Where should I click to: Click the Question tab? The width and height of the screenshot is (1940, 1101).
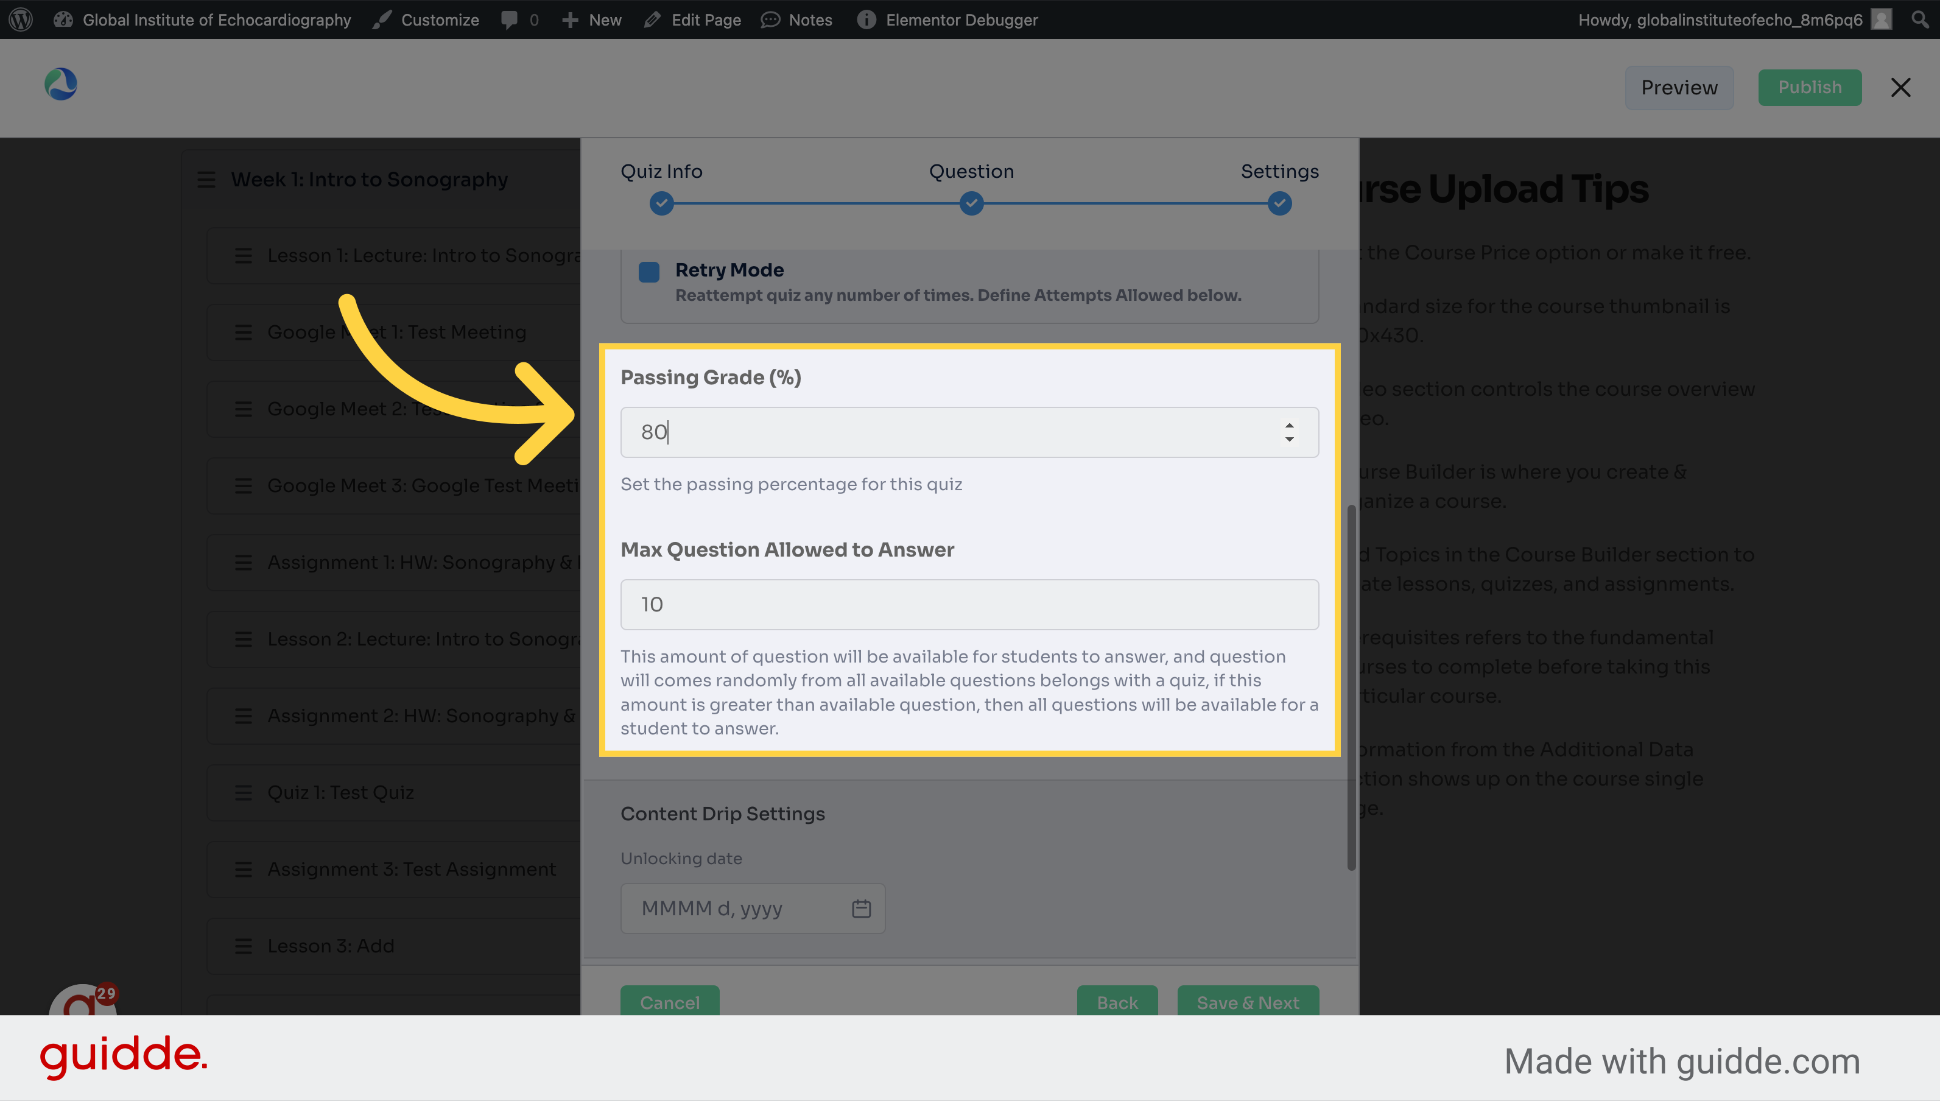(970, 171)
